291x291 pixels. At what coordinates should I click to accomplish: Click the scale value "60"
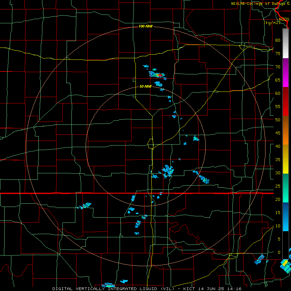coord(278,93)
